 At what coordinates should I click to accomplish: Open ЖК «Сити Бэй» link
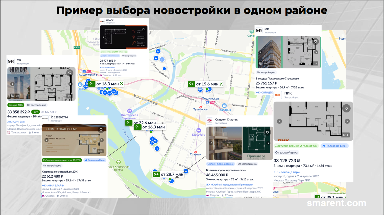[x=16, y=122]
